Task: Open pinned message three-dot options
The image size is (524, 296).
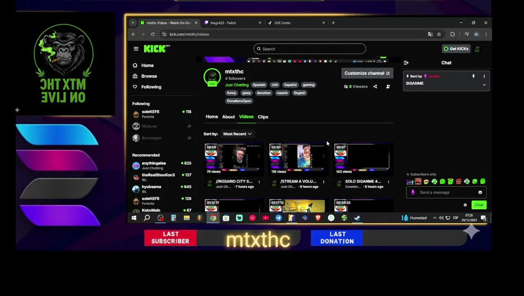Action: 484,76
